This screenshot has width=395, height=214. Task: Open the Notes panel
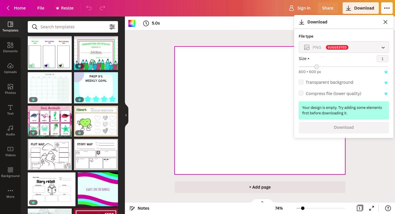tap(139, 208)
